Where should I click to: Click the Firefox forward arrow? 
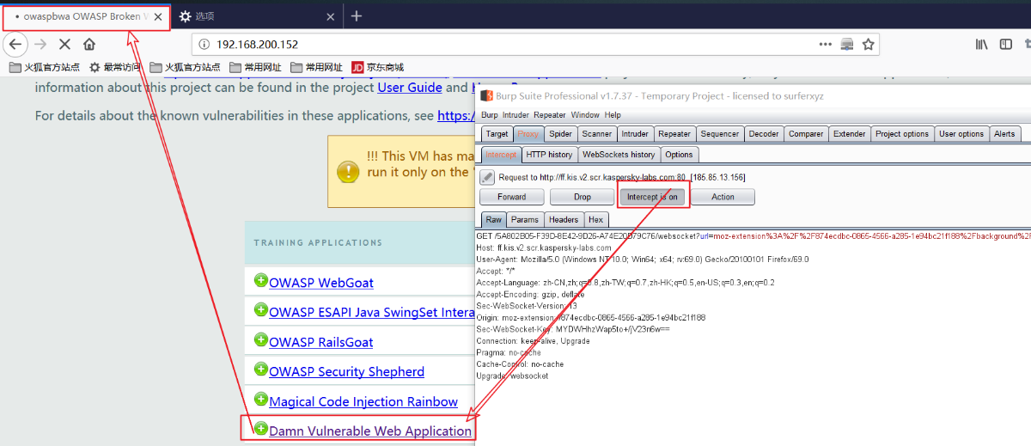tap(40, 44)
